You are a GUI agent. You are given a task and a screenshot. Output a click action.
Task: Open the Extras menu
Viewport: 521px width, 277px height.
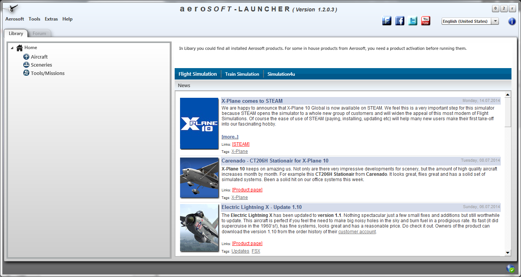coord(51,19)
